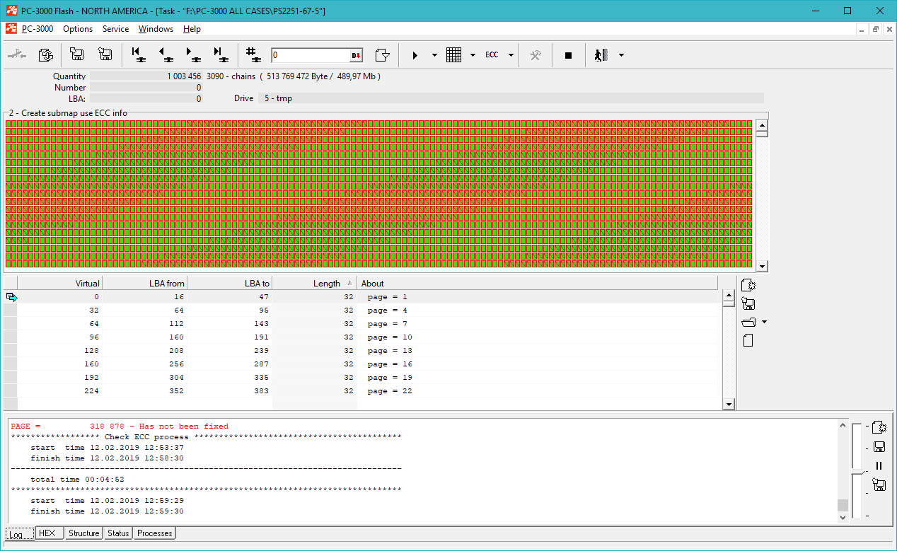The height and width of the screenshot is (551, 897).
Task: Click the refresh/reload icon in the toolbar
Action: point(45,55)
